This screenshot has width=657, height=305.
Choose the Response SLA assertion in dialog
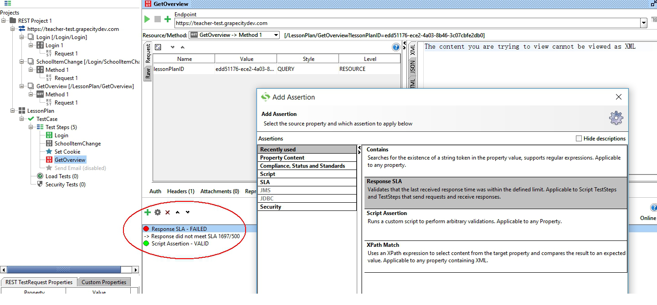click(x=496, y=193)
